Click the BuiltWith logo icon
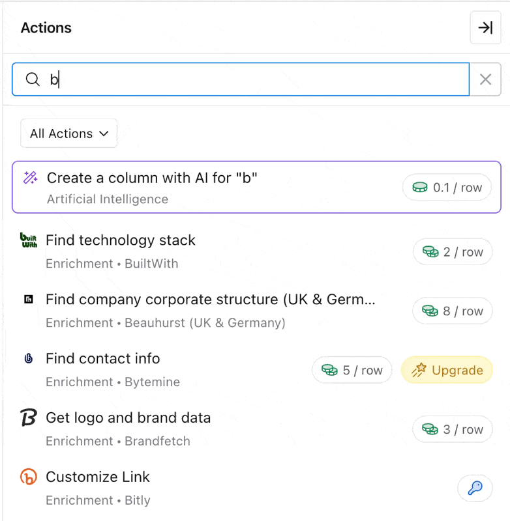The image size is (510, 521). (29, 240)
